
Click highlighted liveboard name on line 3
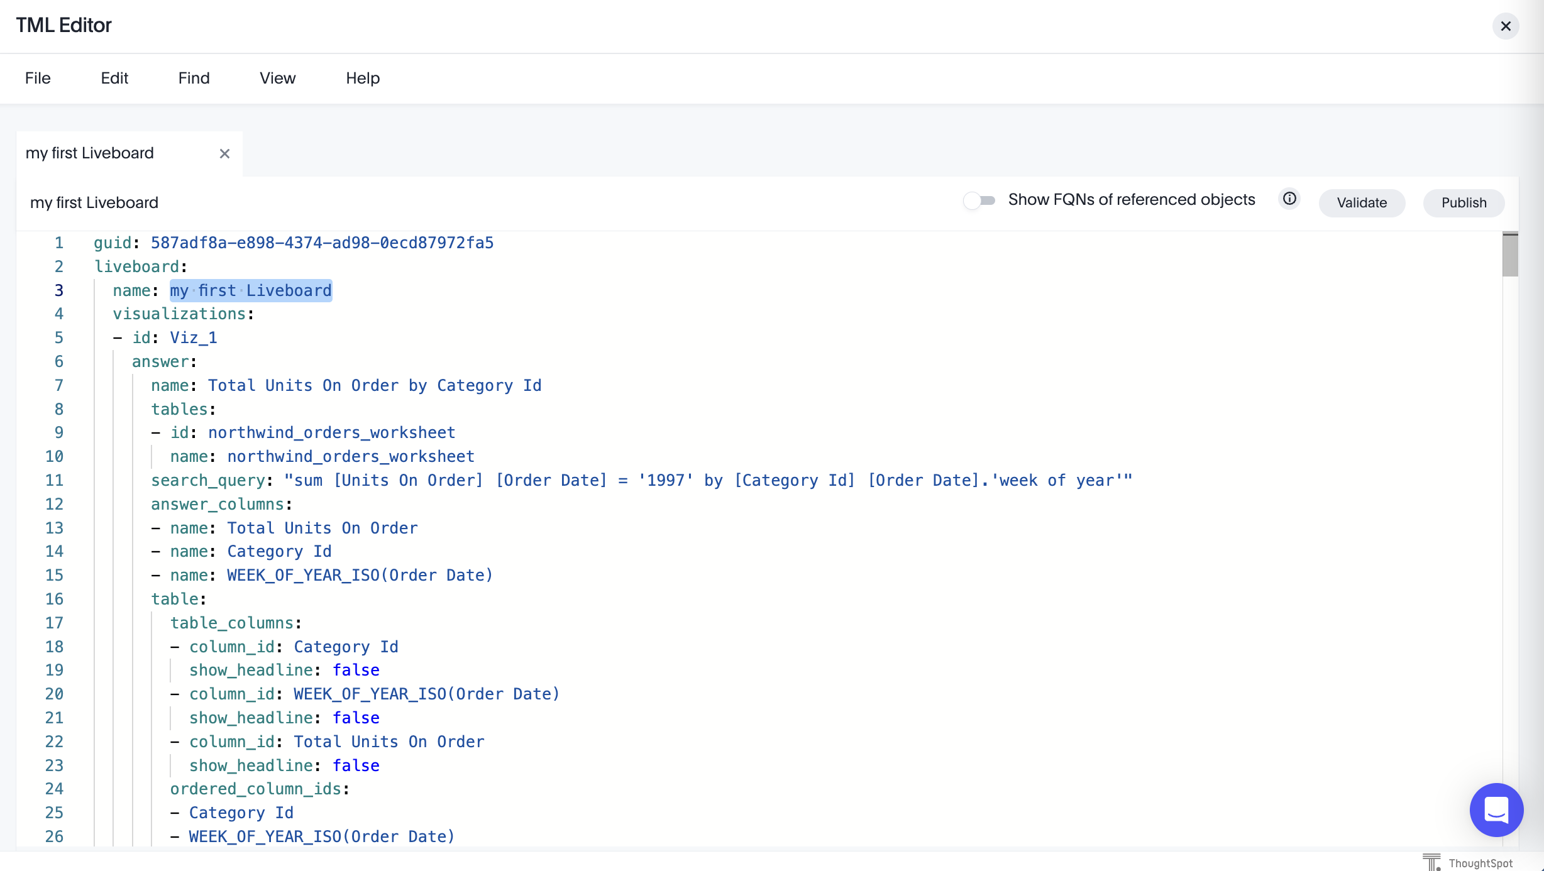point(251,291)
